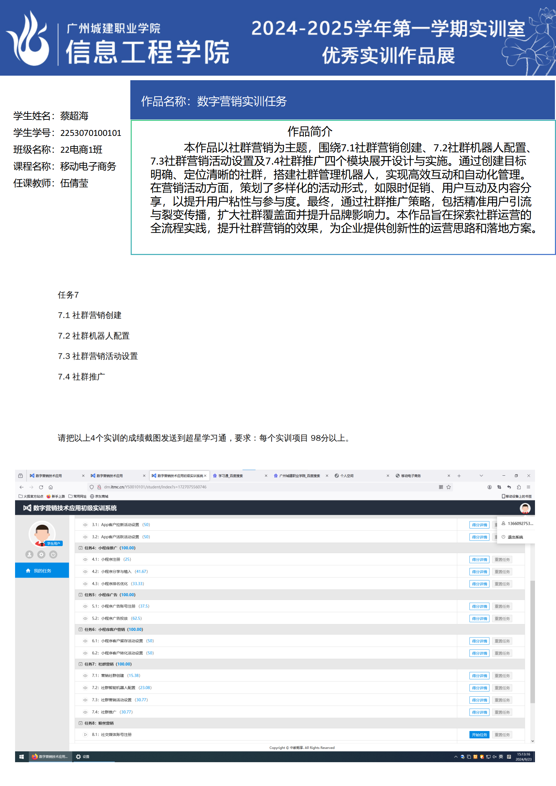Click the task list vertical scrollbar thumb
556x786 pixels.
(532, 641)
